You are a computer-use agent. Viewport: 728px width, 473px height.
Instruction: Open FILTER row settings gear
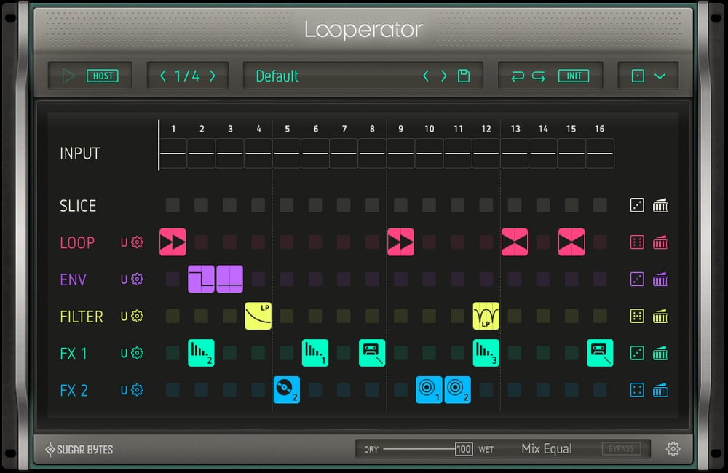click(x=137, y=317)
